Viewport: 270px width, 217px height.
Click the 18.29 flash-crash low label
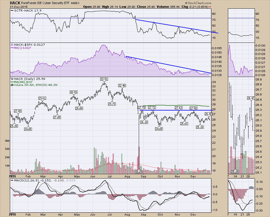(138, 172)
